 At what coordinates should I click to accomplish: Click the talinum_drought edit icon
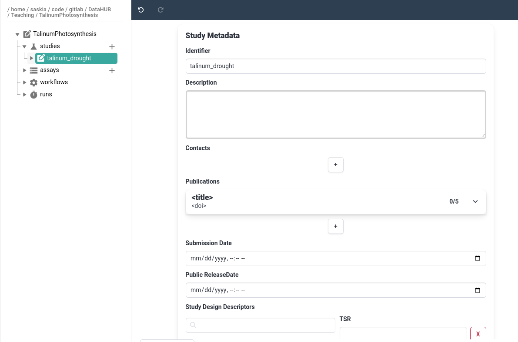click(41, 58)
